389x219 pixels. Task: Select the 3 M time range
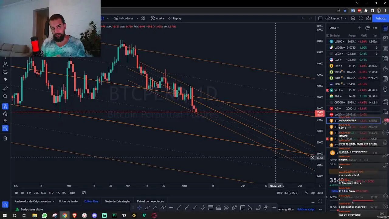pos(36,193)
